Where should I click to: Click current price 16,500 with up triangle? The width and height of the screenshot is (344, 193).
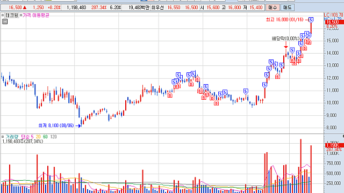tap(18, 8)
